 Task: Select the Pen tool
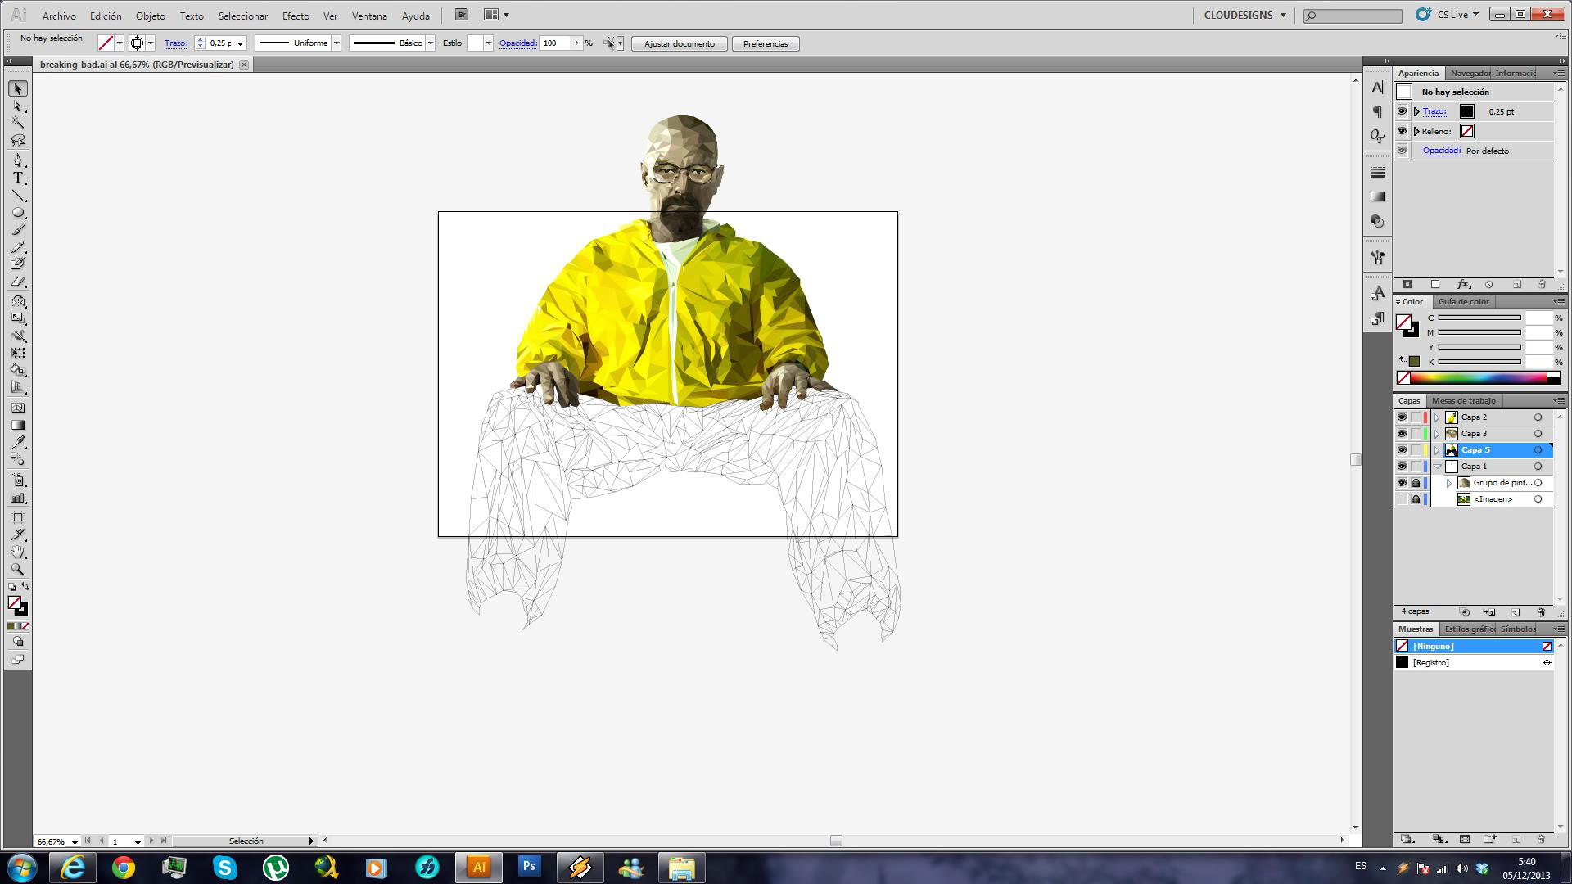[17, 160]
